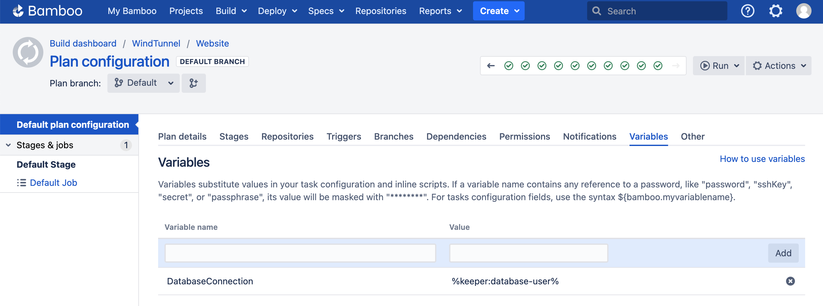Switch to the Triggers tab
Screen dimensions: 823x306
tap(344, 137)
